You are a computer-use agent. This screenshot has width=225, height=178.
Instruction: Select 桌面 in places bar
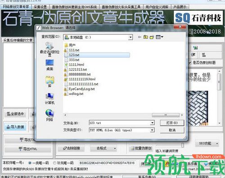point(49,65)
